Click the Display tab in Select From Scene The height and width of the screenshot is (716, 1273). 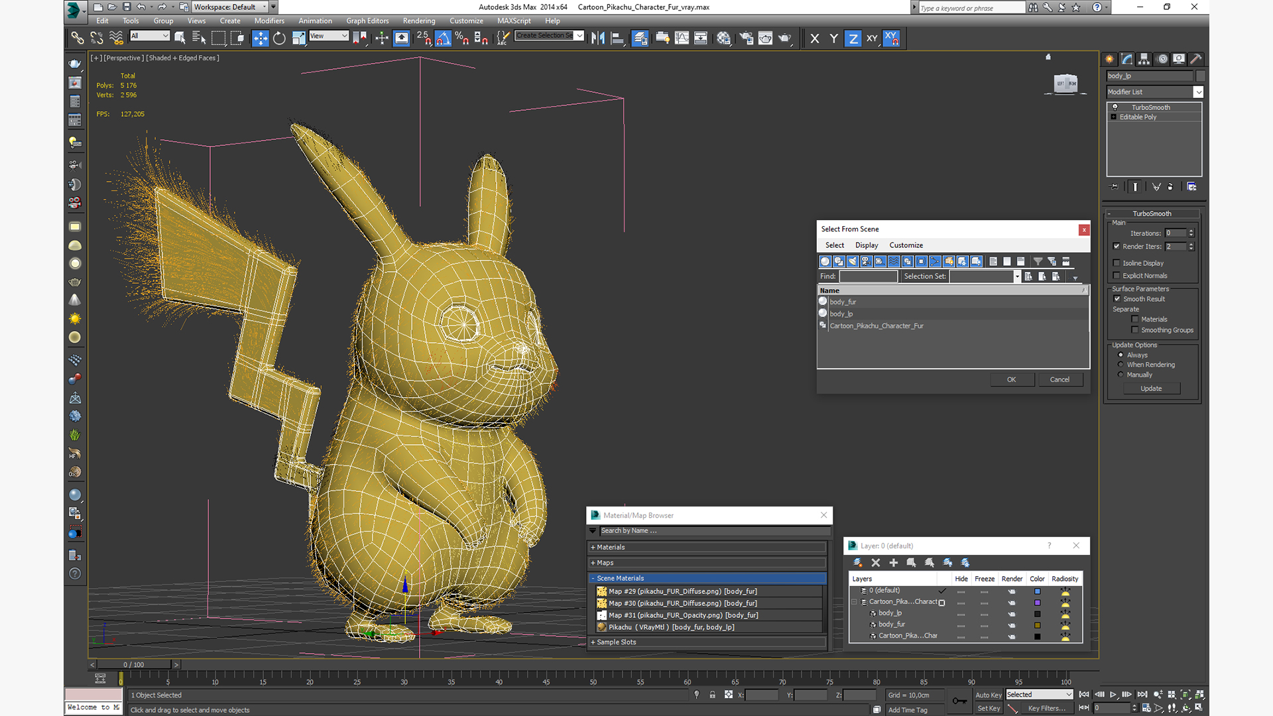coord(867,245)
